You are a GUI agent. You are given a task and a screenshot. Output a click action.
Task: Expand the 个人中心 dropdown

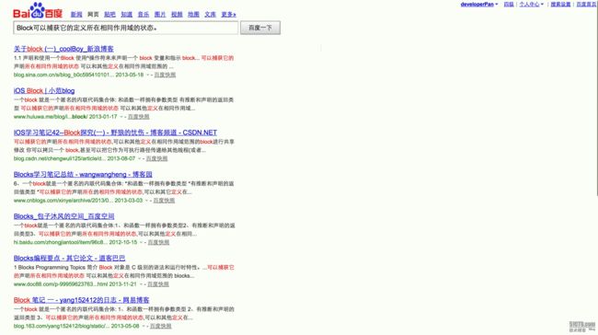click(531, 5)
